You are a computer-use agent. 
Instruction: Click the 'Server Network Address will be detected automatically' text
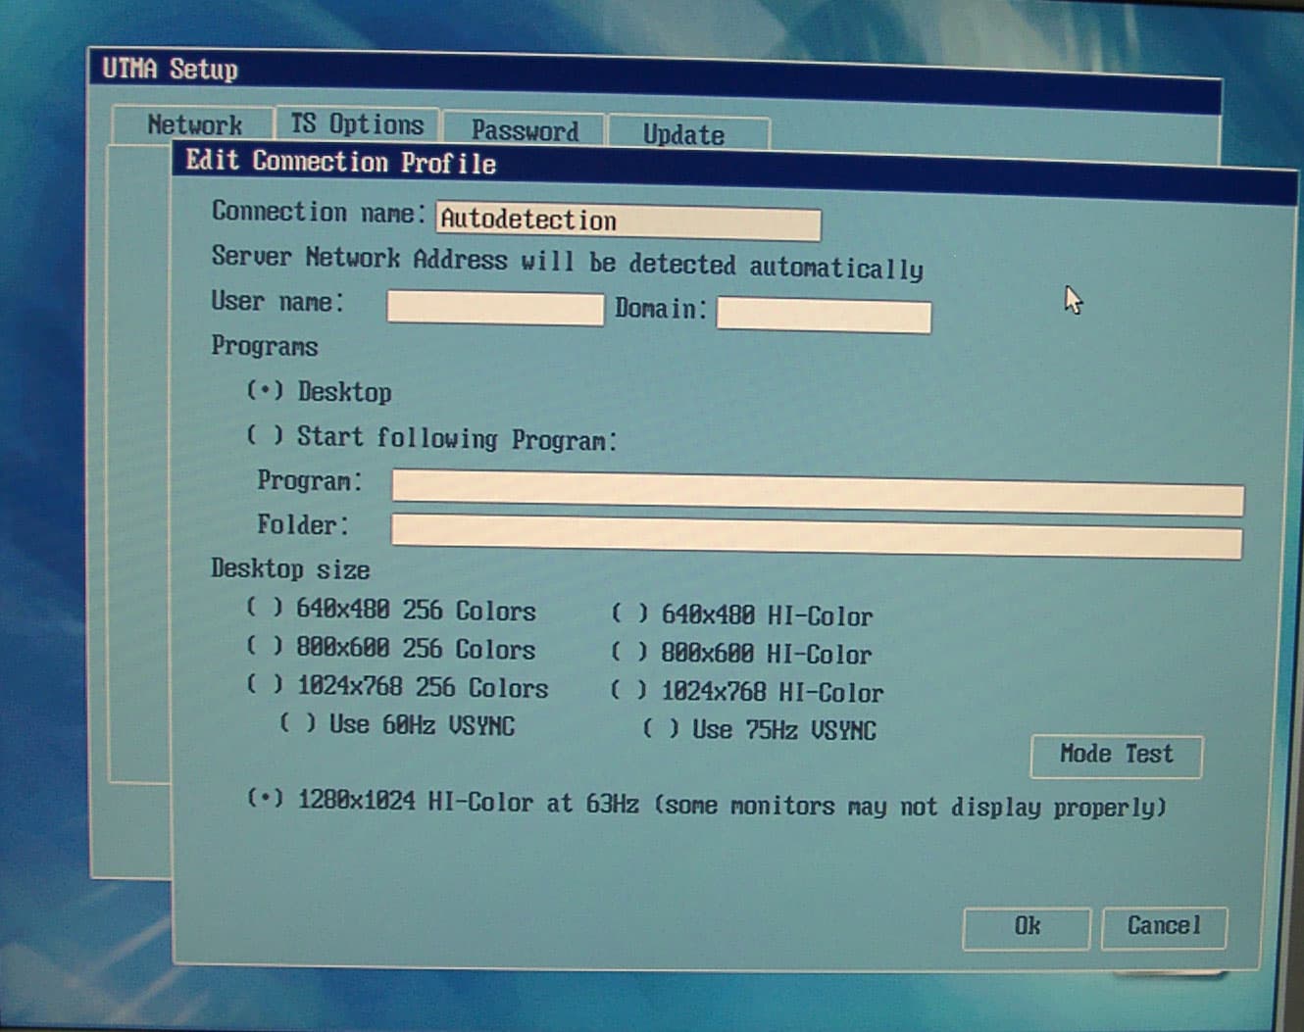point(567,263)
